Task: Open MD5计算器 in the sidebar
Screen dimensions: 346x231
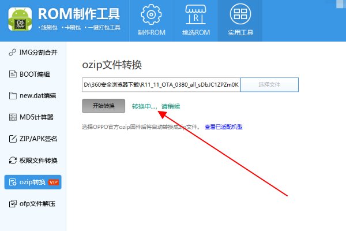Action: pos(33,117)
